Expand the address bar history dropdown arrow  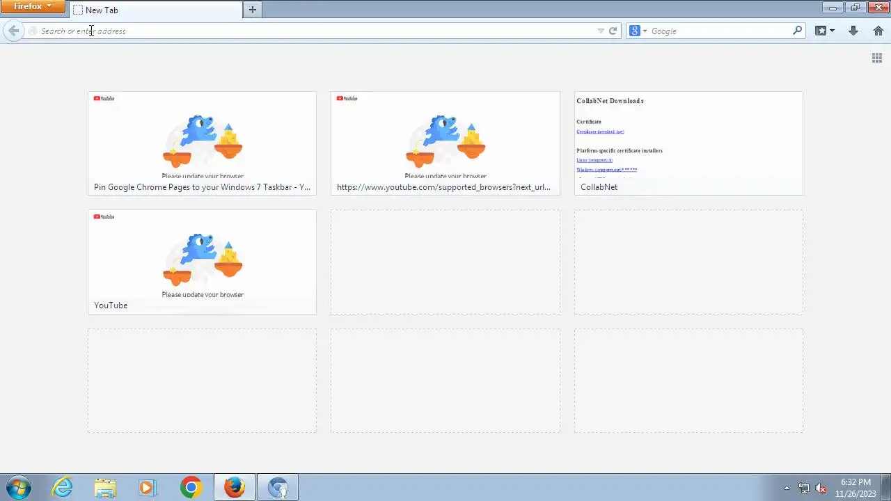601,31
